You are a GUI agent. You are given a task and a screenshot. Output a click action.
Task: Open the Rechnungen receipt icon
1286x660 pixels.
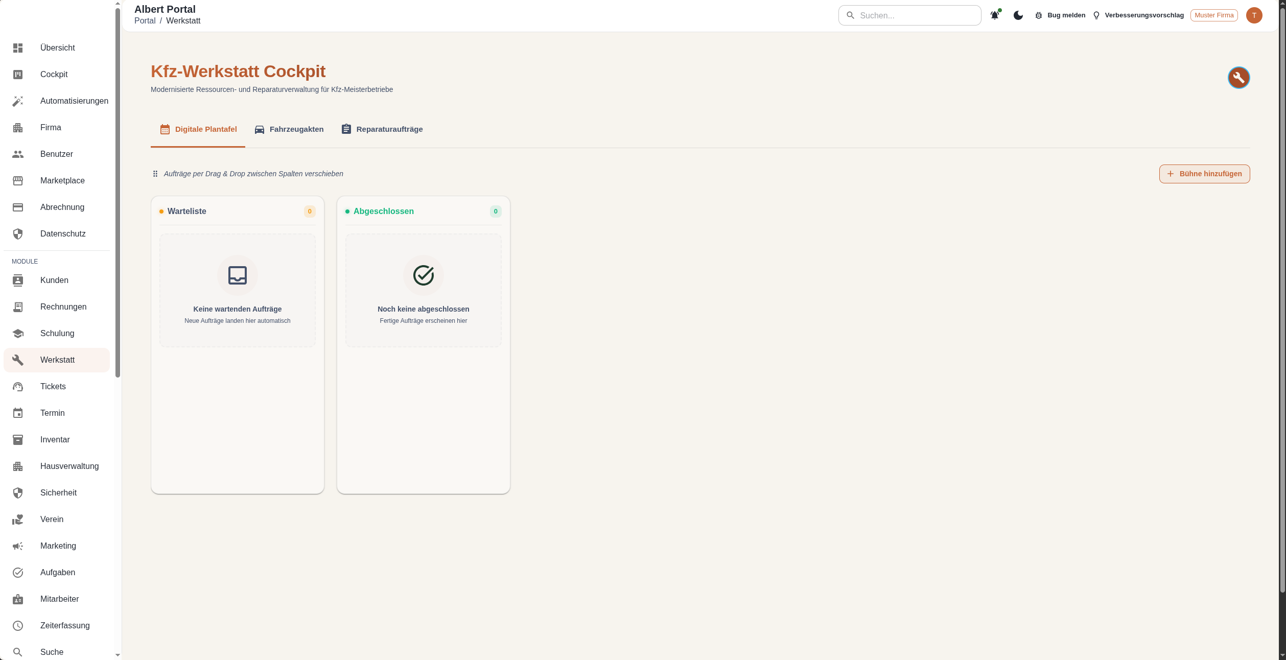(18, 307)
